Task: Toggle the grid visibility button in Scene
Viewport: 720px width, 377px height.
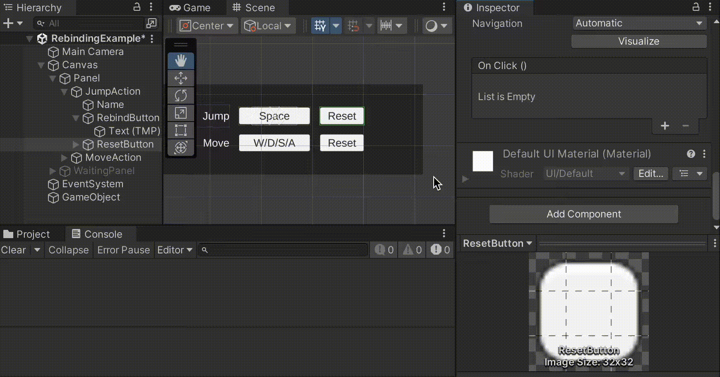Action: point(320,26)
